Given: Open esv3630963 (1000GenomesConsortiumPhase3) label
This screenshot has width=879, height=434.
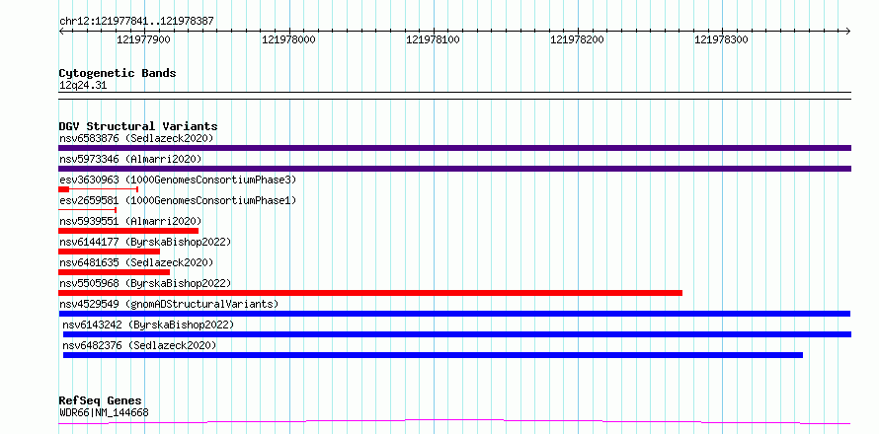Looking at the screenshot, I should pos(178,180).
